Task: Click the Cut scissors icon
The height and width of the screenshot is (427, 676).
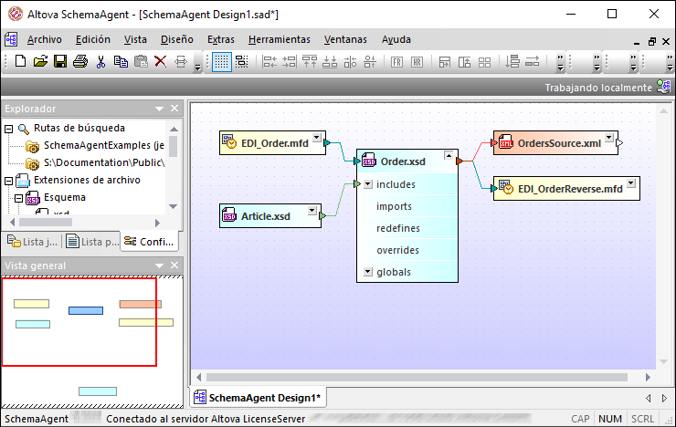Action: 100,62
